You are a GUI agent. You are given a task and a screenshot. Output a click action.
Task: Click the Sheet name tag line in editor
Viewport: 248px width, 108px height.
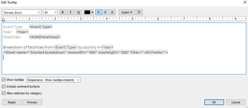(x=85, y=52)
